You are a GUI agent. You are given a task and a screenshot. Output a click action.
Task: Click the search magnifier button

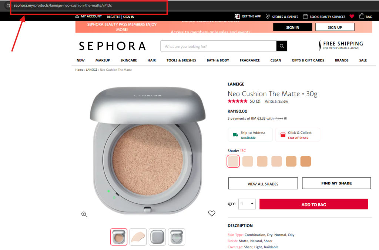pos(282,46)
